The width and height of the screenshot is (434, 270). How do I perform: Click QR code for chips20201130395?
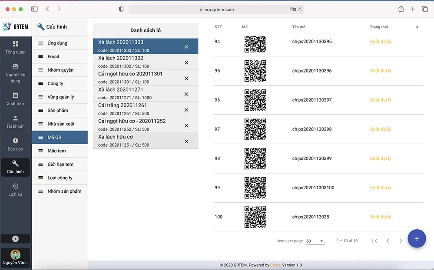pos(255,44)
